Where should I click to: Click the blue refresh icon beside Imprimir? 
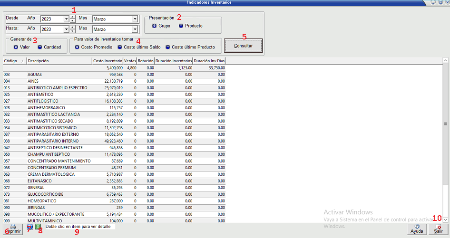pyautogui.click(x=30, y=228)
